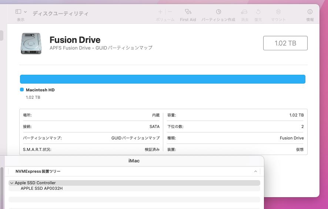328x209 pixels.
Task: Click the Restore arrow icon
Action: click(258, 12)
